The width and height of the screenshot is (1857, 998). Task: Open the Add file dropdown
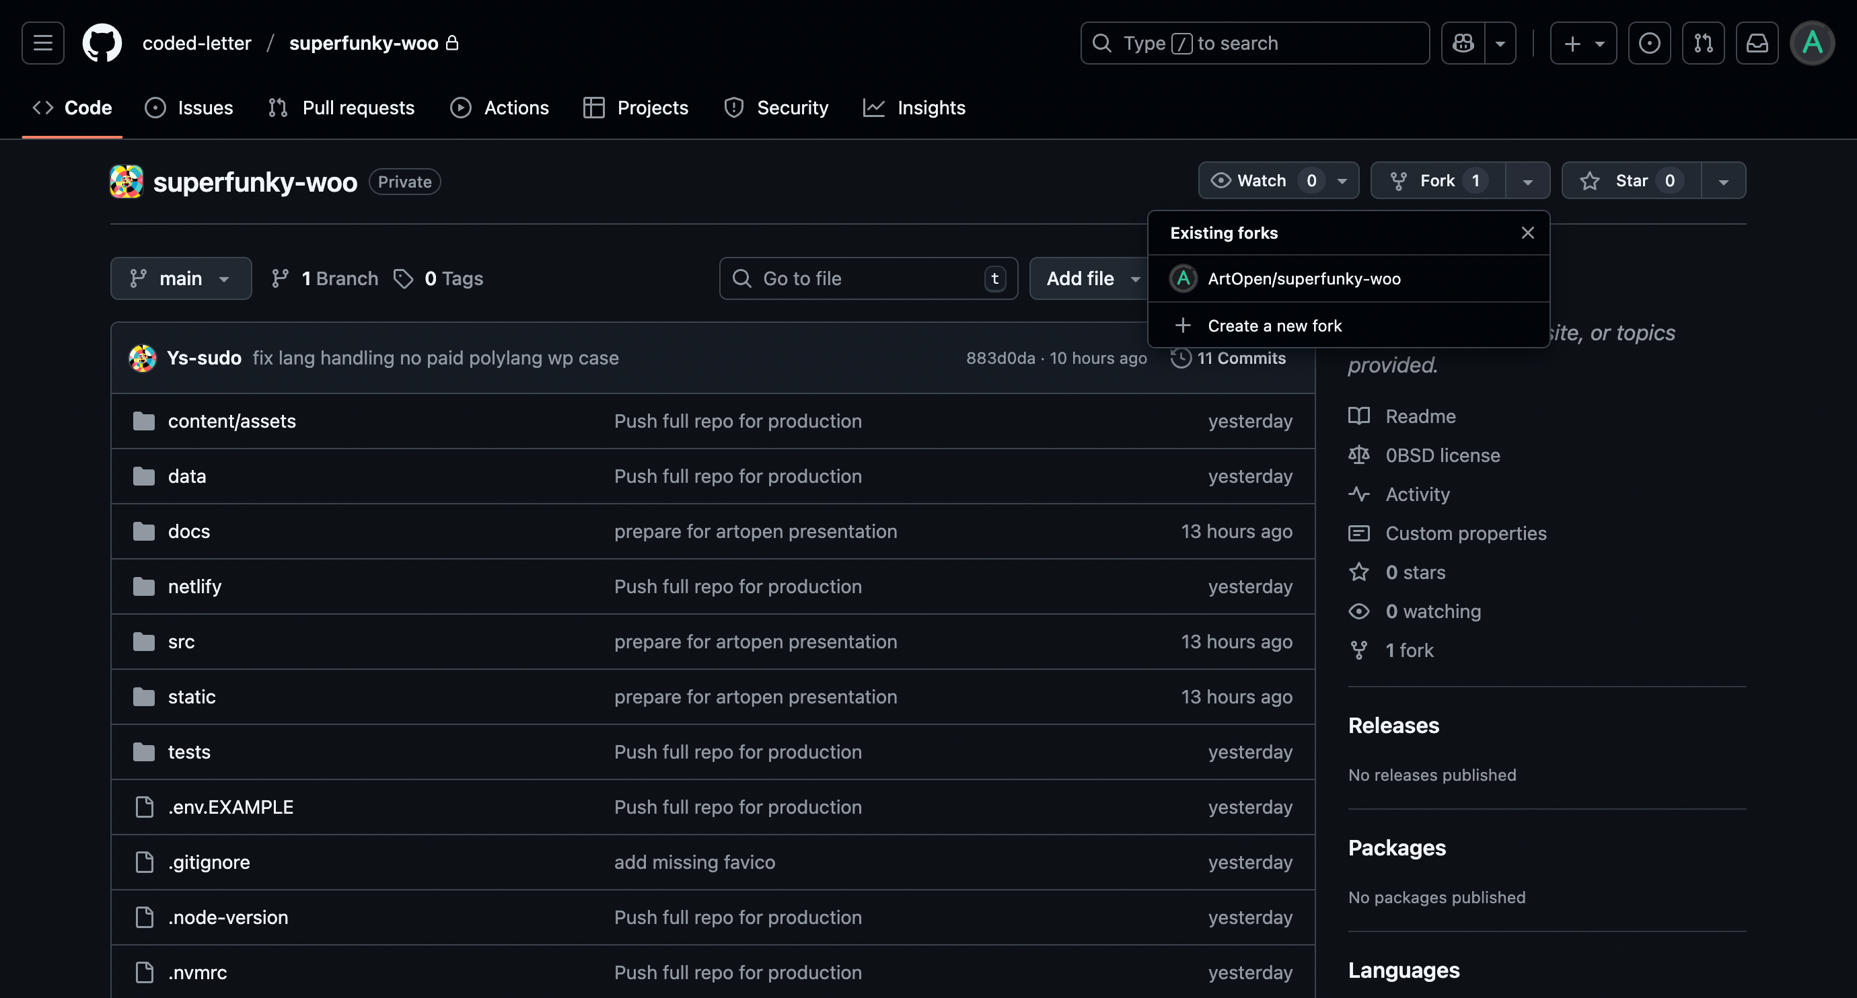[1091, 279]
